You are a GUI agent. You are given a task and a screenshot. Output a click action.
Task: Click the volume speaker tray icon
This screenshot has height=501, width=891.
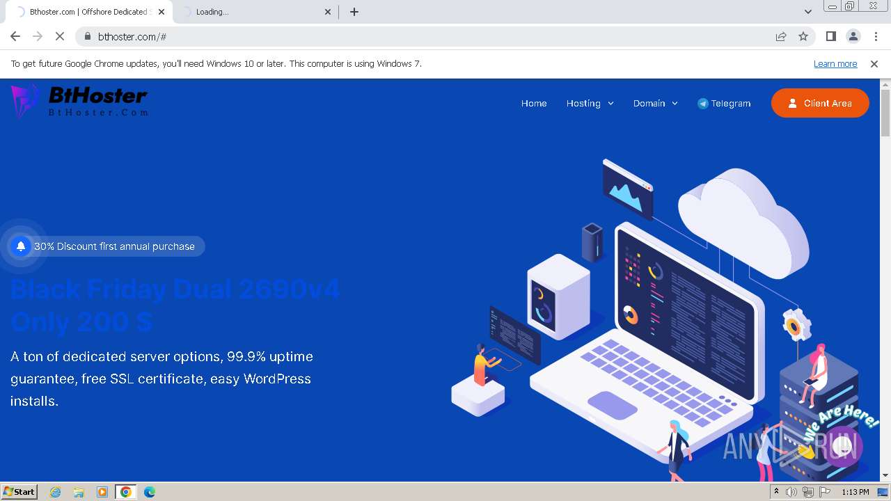[791, 492]
